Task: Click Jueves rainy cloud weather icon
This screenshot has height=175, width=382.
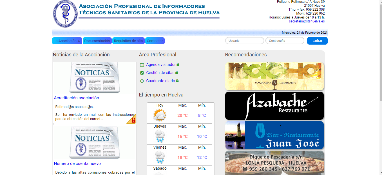Action: [x=160, y=136]
